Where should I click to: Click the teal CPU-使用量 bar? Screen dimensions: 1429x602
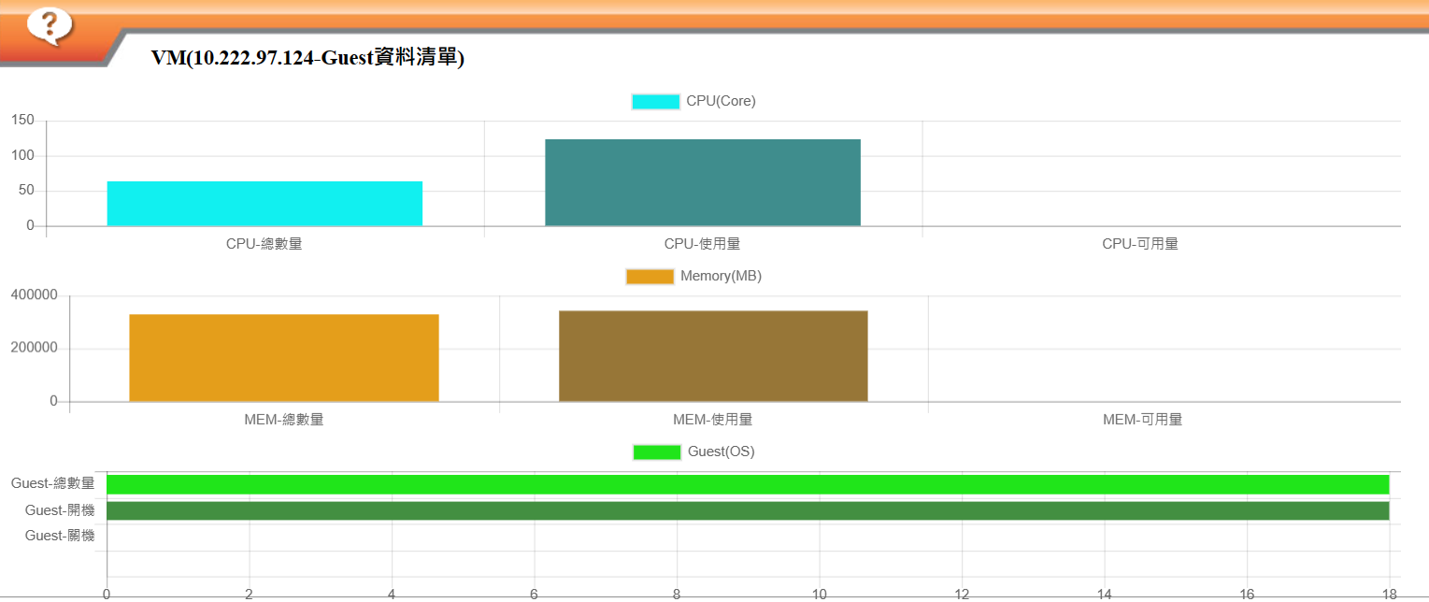[703, 183]
